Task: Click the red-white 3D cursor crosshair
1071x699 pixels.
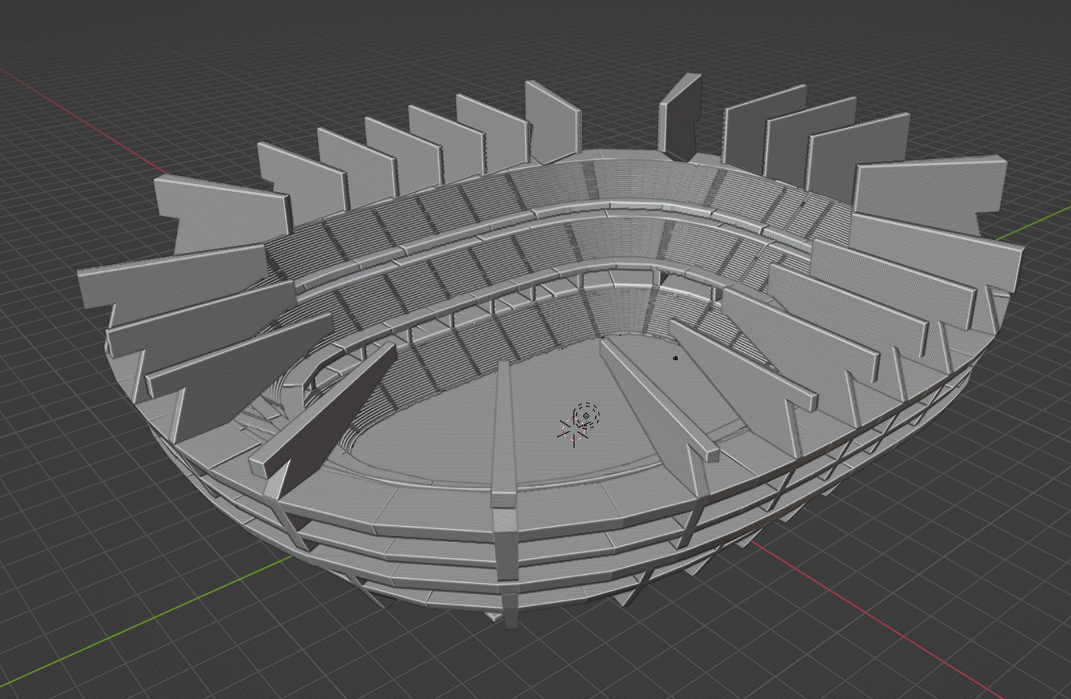Action: coord(574,431)
